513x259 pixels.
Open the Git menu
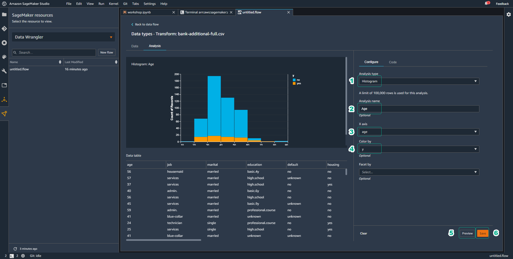pyautogui.click(x=125, y=4)
